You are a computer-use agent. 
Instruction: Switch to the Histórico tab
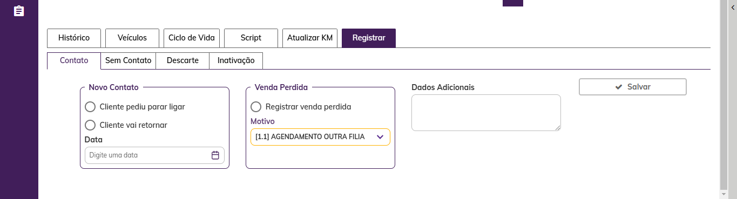tap(74, 38)
